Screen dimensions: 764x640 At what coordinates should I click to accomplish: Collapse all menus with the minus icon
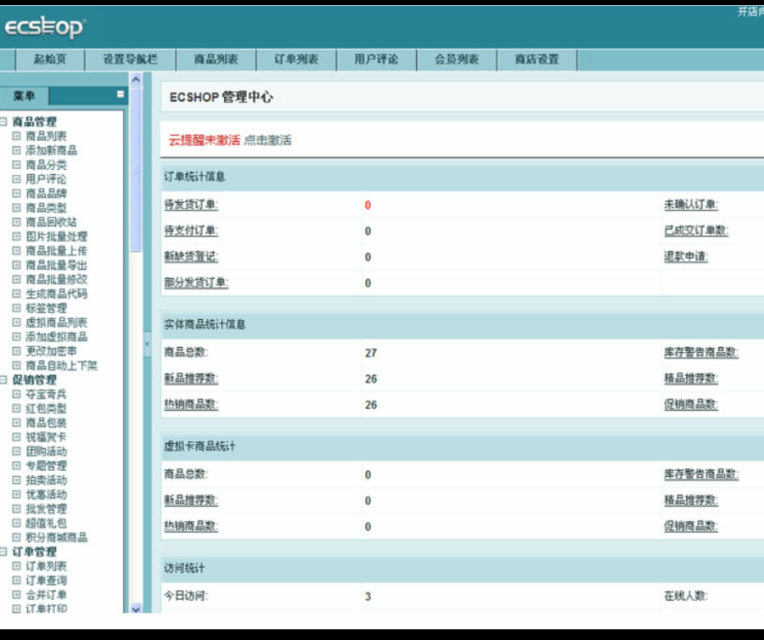tap(121, 94)
